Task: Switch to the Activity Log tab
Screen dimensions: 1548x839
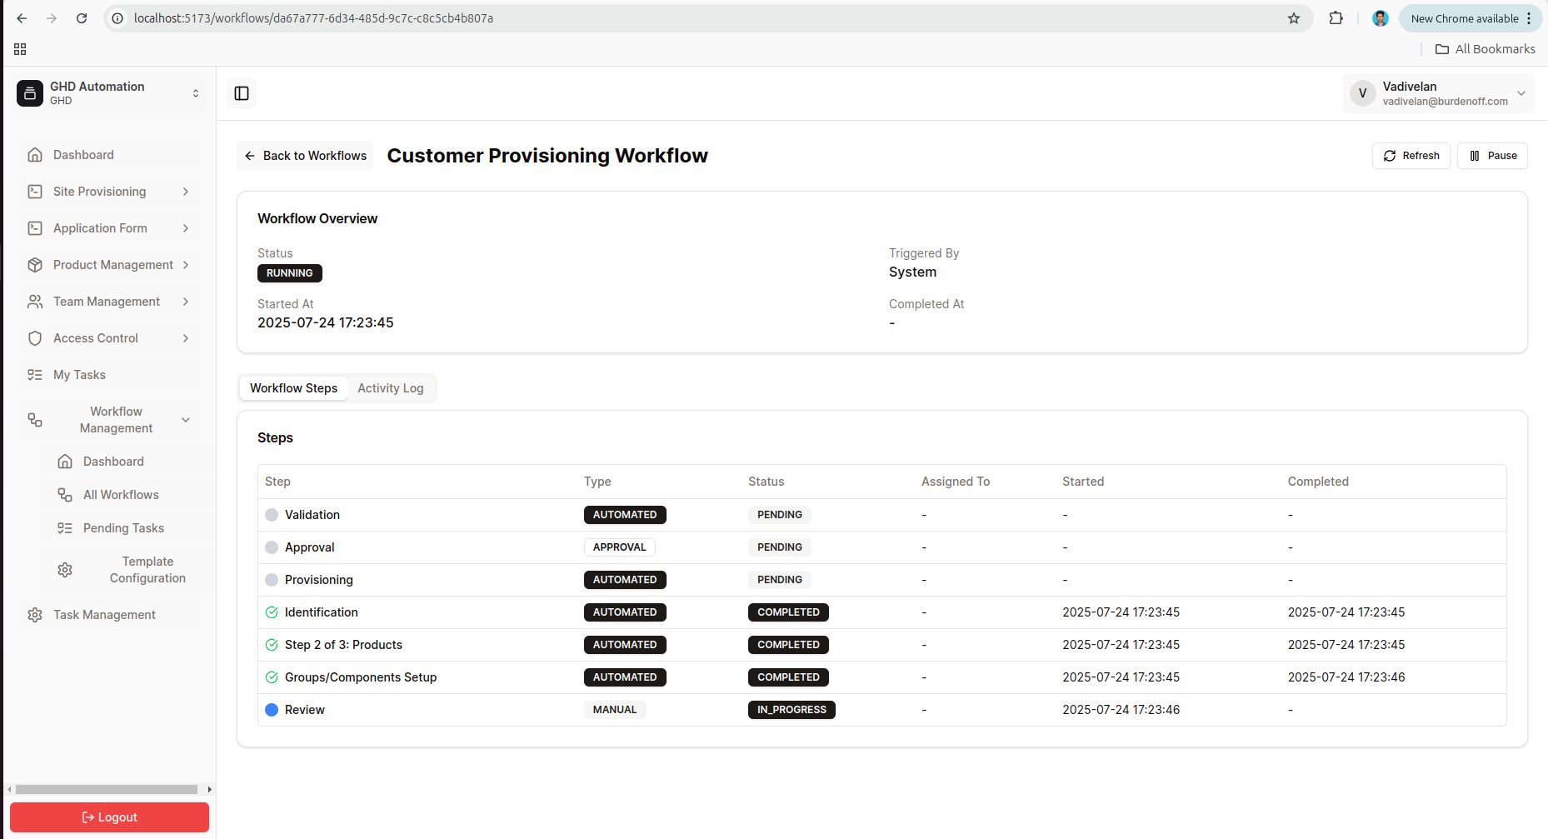Action: pos(391,388)
